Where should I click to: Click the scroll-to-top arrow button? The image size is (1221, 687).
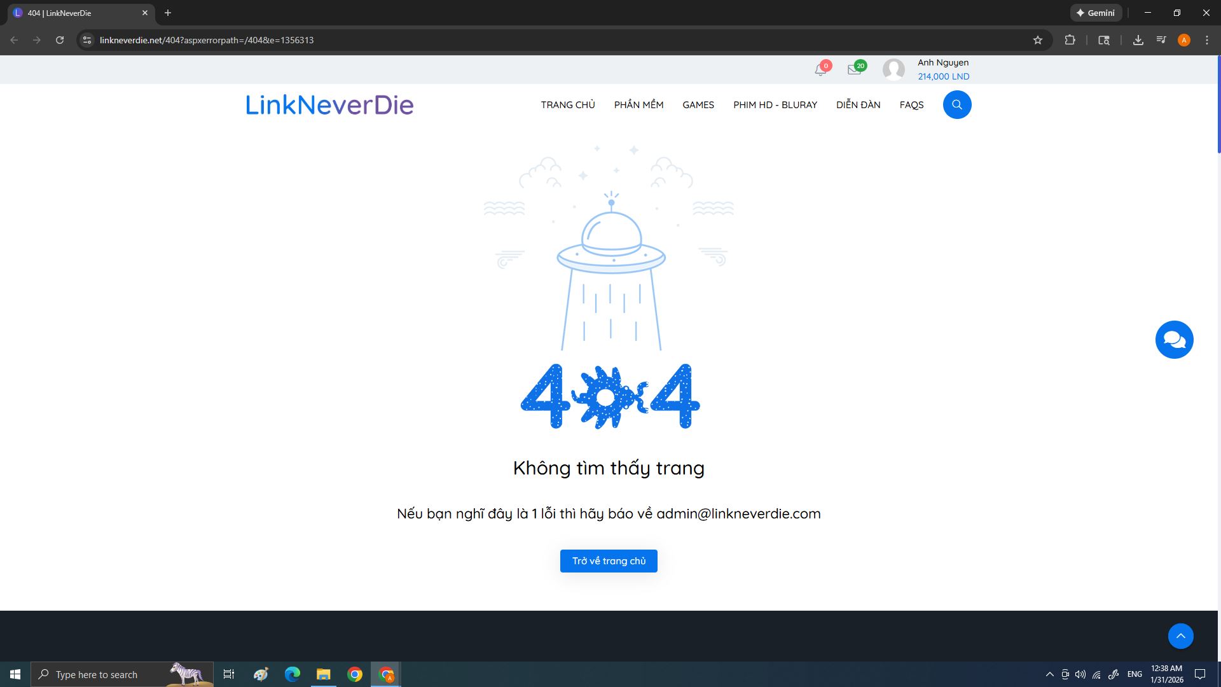point(1180,636)
